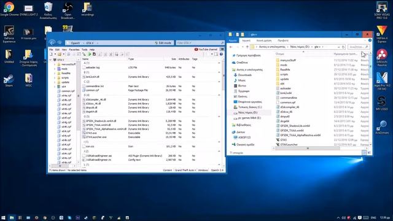The height and width of the screenshot is (221, 393).
Task: Click the Windows button in OpenIV status bar
Action: (x=203, y=170)
